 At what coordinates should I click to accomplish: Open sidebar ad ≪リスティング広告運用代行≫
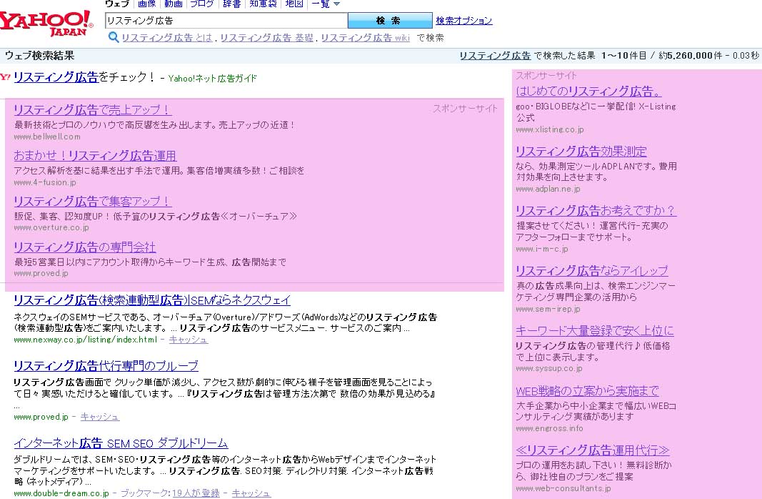[x=593, y=450]
